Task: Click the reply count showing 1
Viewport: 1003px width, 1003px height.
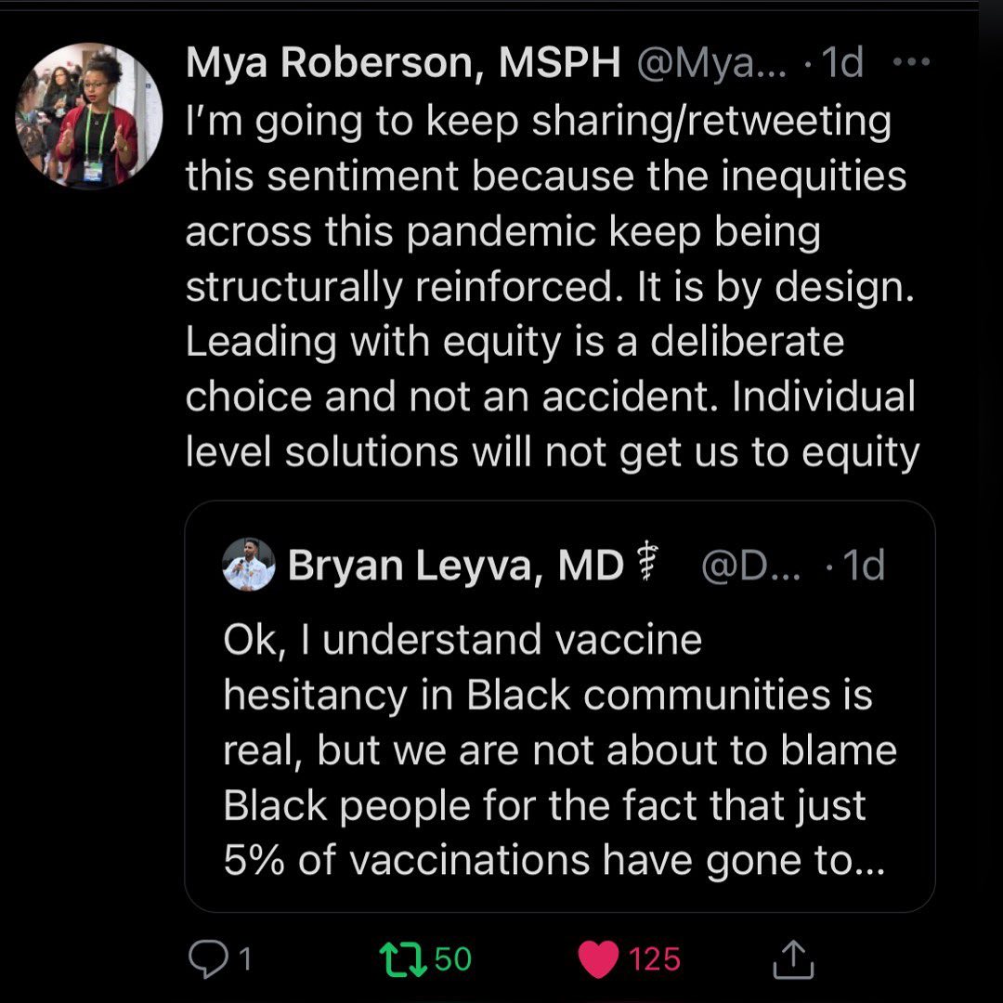Action: click(245, 958)
